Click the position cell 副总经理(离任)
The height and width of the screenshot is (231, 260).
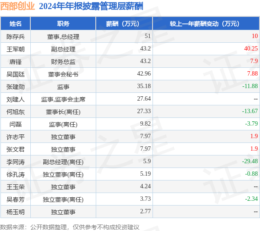tap(63, 162)
